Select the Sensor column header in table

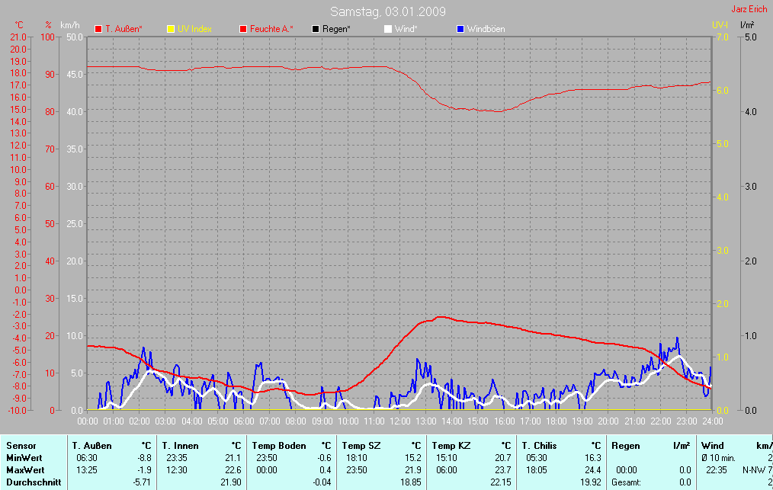pos(21,445)
